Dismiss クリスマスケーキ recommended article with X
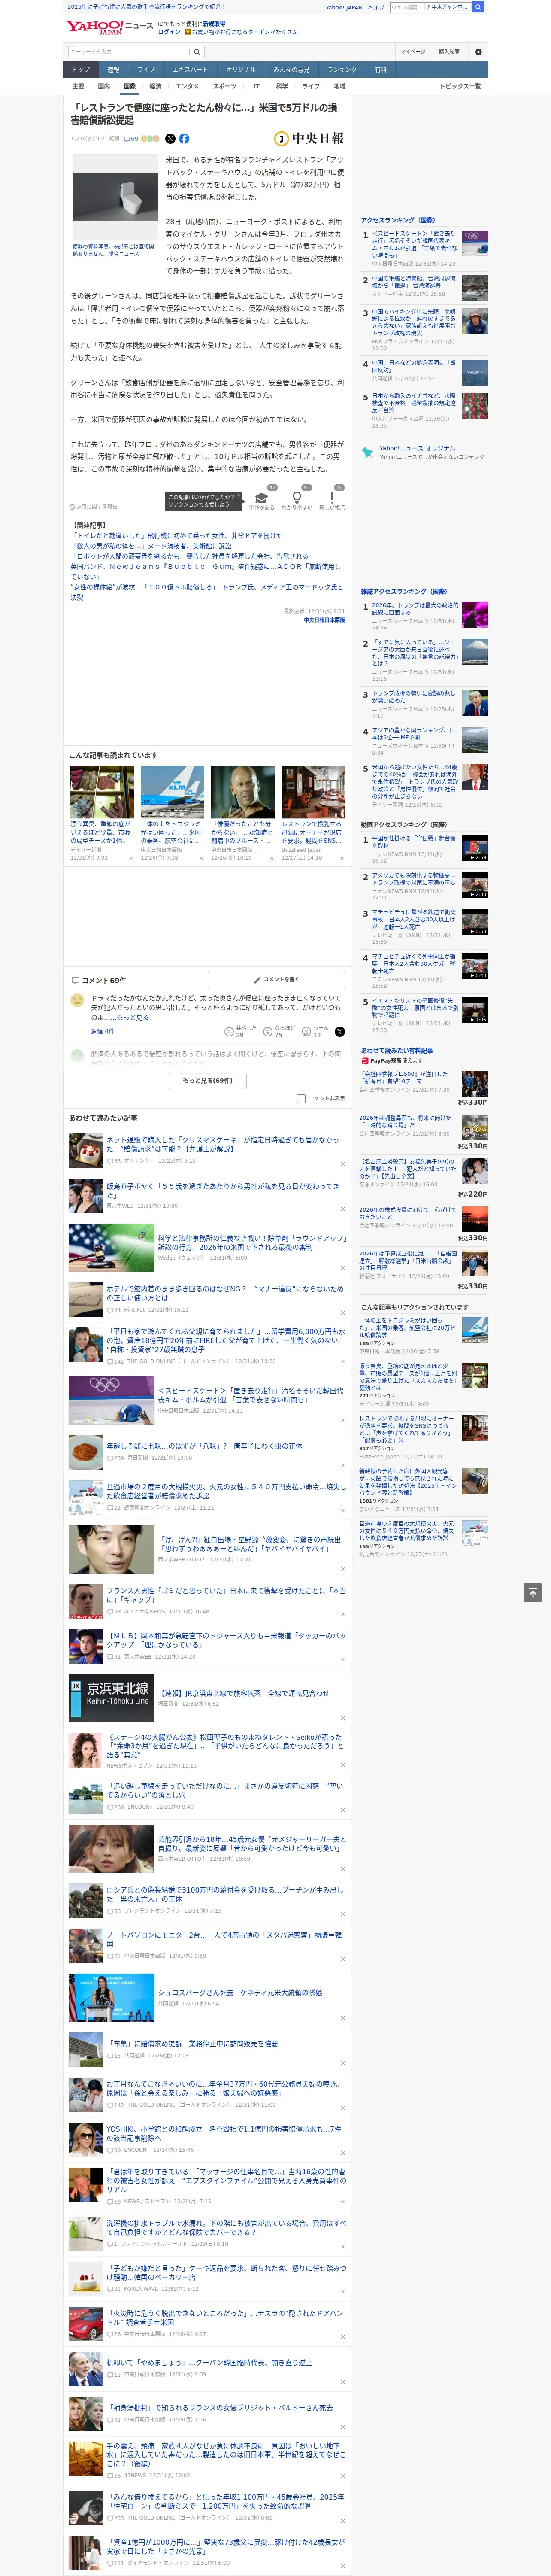The width and height of the screenshot is (551, 2576). pos(342,1164)
